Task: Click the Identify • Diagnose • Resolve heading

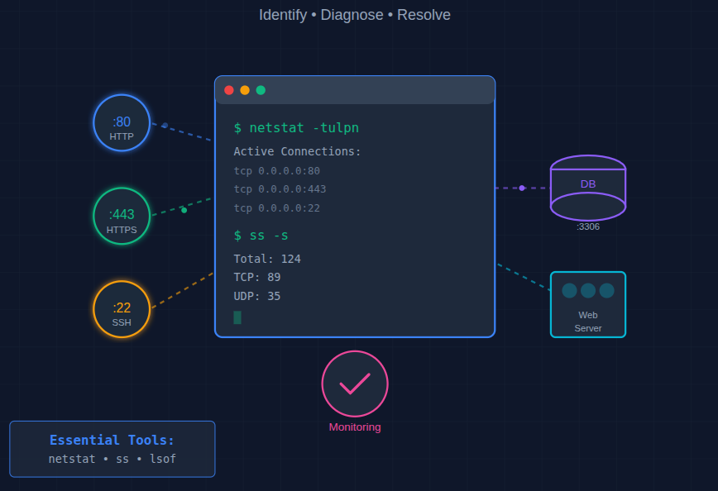Action: coord(355,15)
